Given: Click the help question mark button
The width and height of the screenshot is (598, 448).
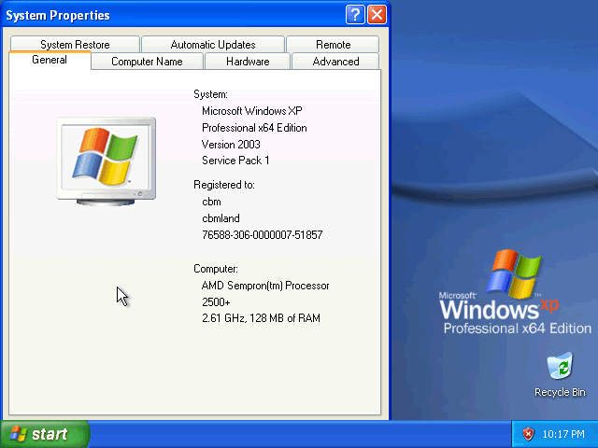Looking at the screenshot, I should [x=355, y=15].
